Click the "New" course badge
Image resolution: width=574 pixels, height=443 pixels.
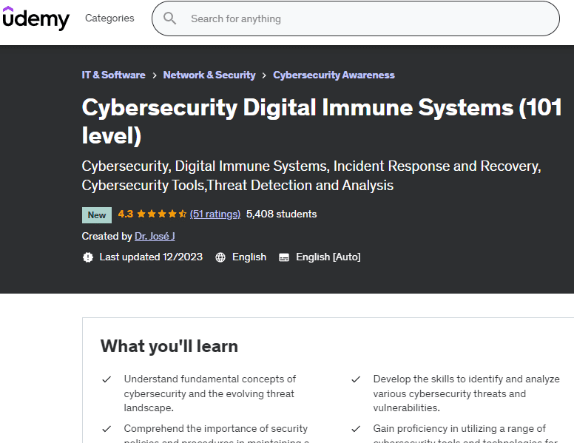pos(97,215)
